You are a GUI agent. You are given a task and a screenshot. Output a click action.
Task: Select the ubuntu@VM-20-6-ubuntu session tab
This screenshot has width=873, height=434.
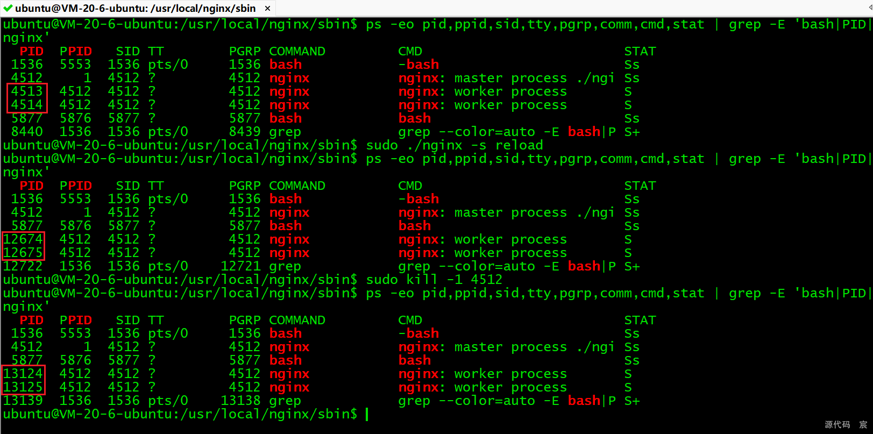coord(138,8)
